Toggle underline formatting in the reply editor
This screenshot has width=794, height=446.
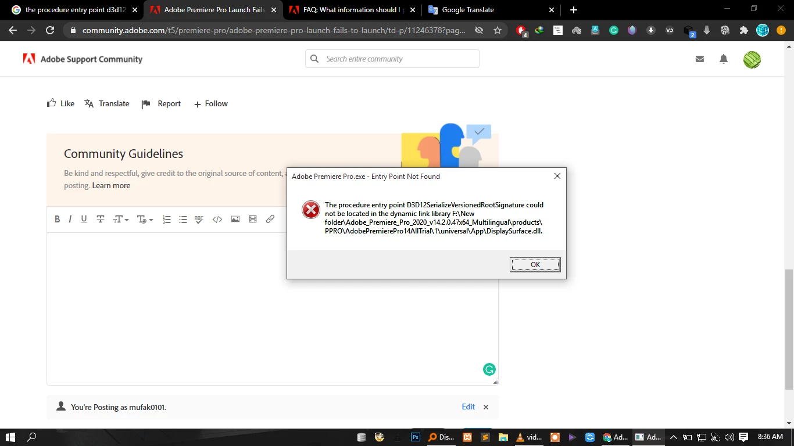pyautogui.click(x=84, y=219)
